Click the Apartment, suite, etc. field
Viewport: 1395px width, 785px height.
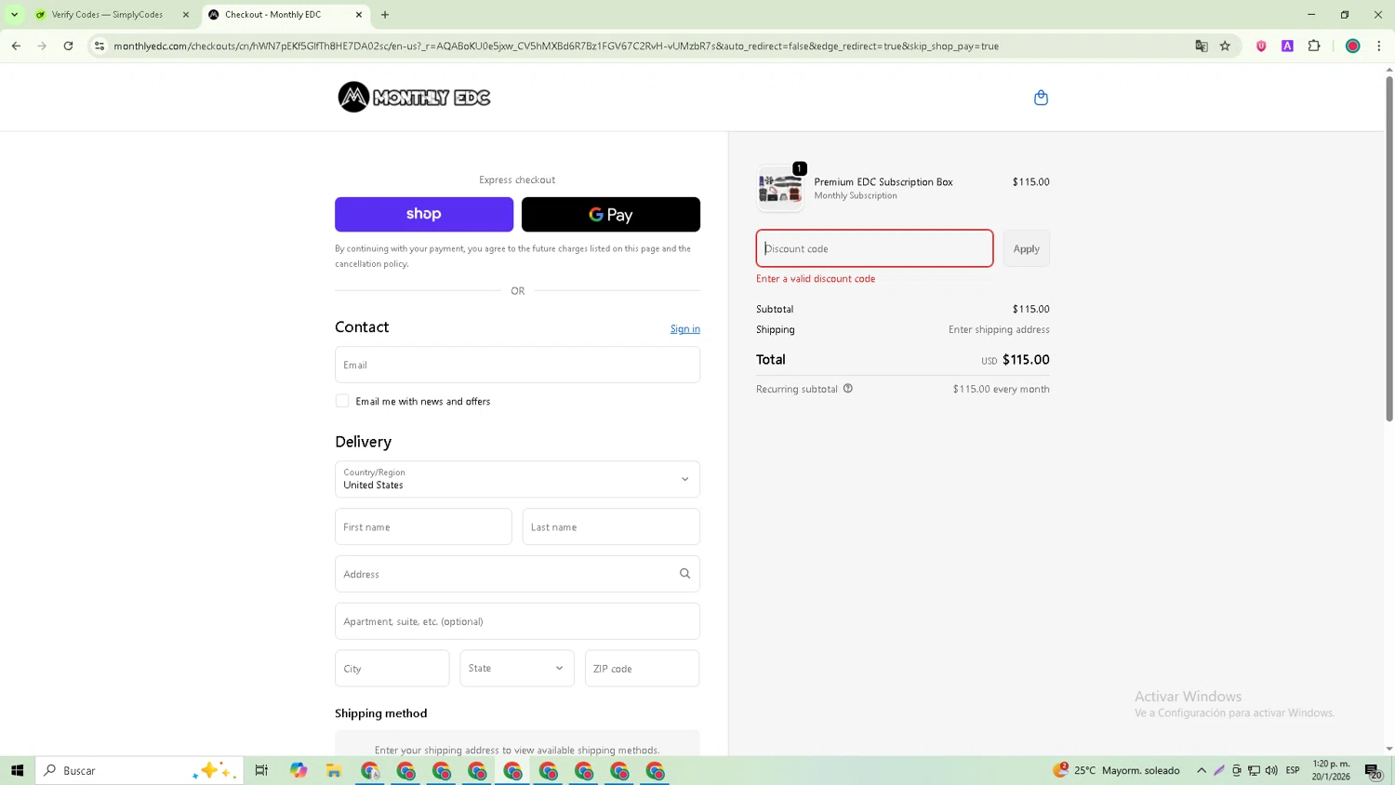[517, 621]
